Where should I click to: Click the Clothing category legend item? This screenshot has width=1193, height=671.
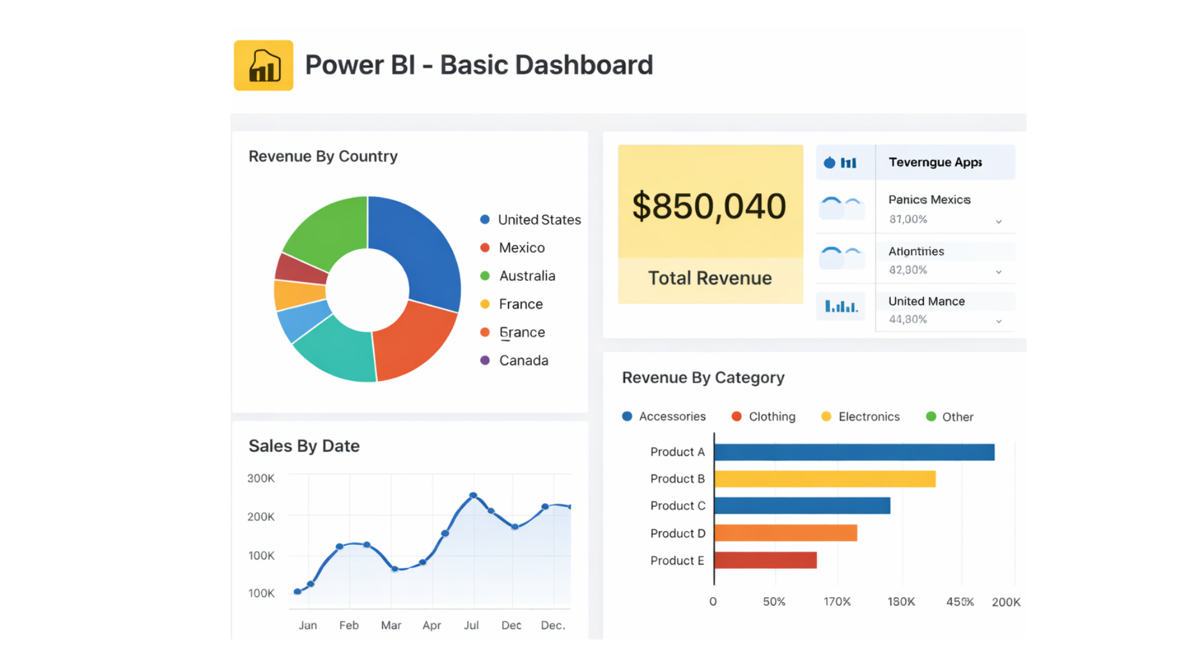(763, 416)
